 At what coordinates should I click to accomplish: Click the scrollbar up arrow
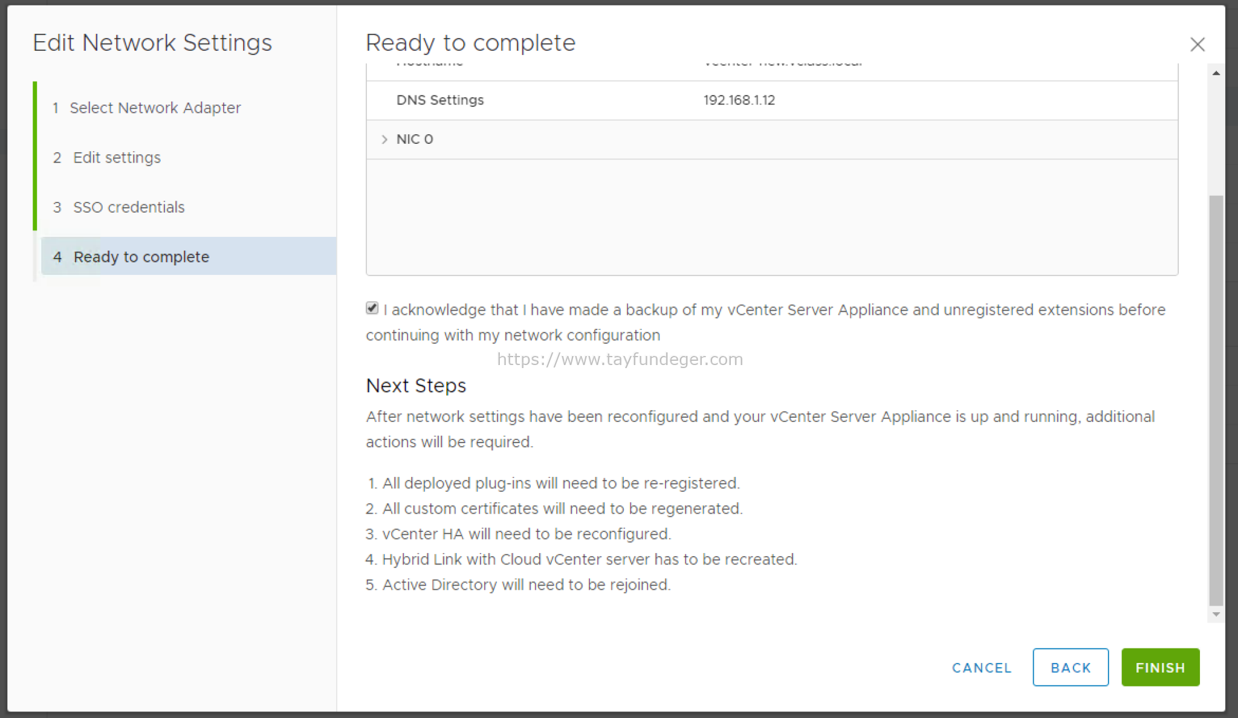(x=1217, y=72)
